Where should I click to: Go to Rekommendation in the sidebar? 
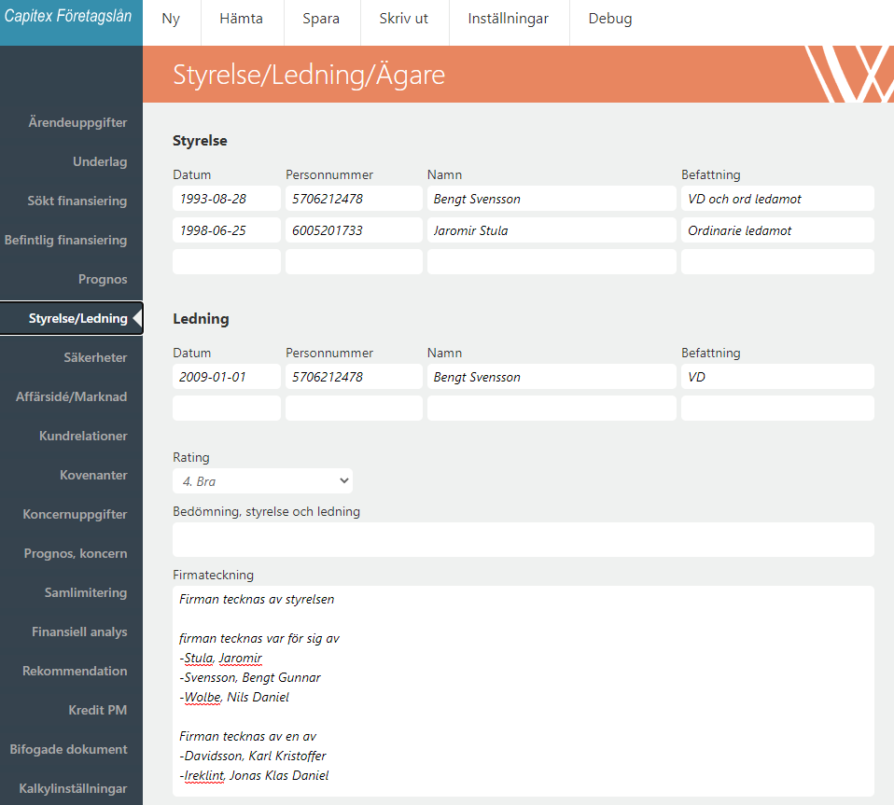click(75, 671)
